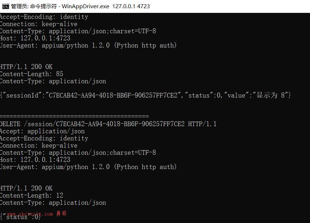Click the Accept: application/json line
This screenshot has height=223, width=310.
point(42,131)
